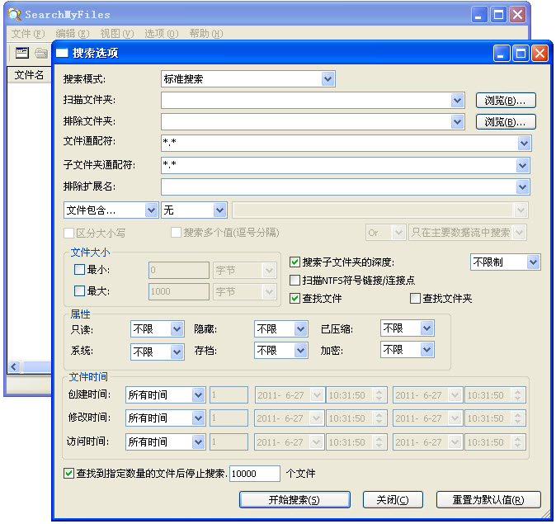Viewport: 556px width, 524px height.
Task: Uncheck 搜索子文件夹的深度 checkbox
Action: tap(295, 262)
